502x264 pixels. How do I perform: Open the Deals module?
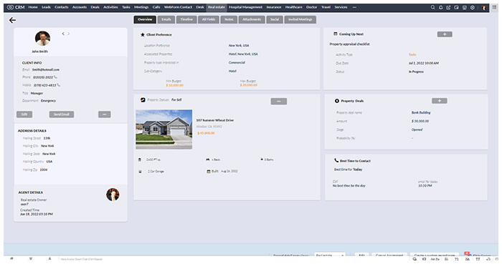[x=95, y=7]
